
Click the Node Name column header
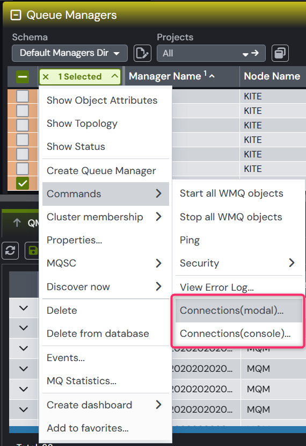[272, 76]
